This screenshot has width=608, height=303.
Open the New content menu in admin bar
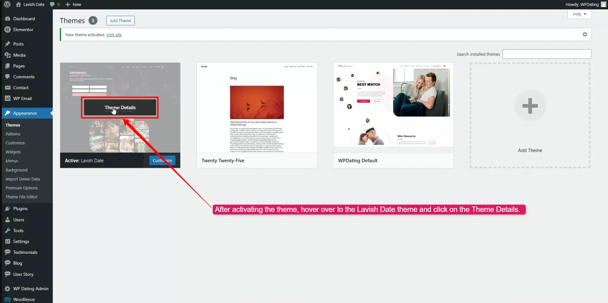coord(73,4)
